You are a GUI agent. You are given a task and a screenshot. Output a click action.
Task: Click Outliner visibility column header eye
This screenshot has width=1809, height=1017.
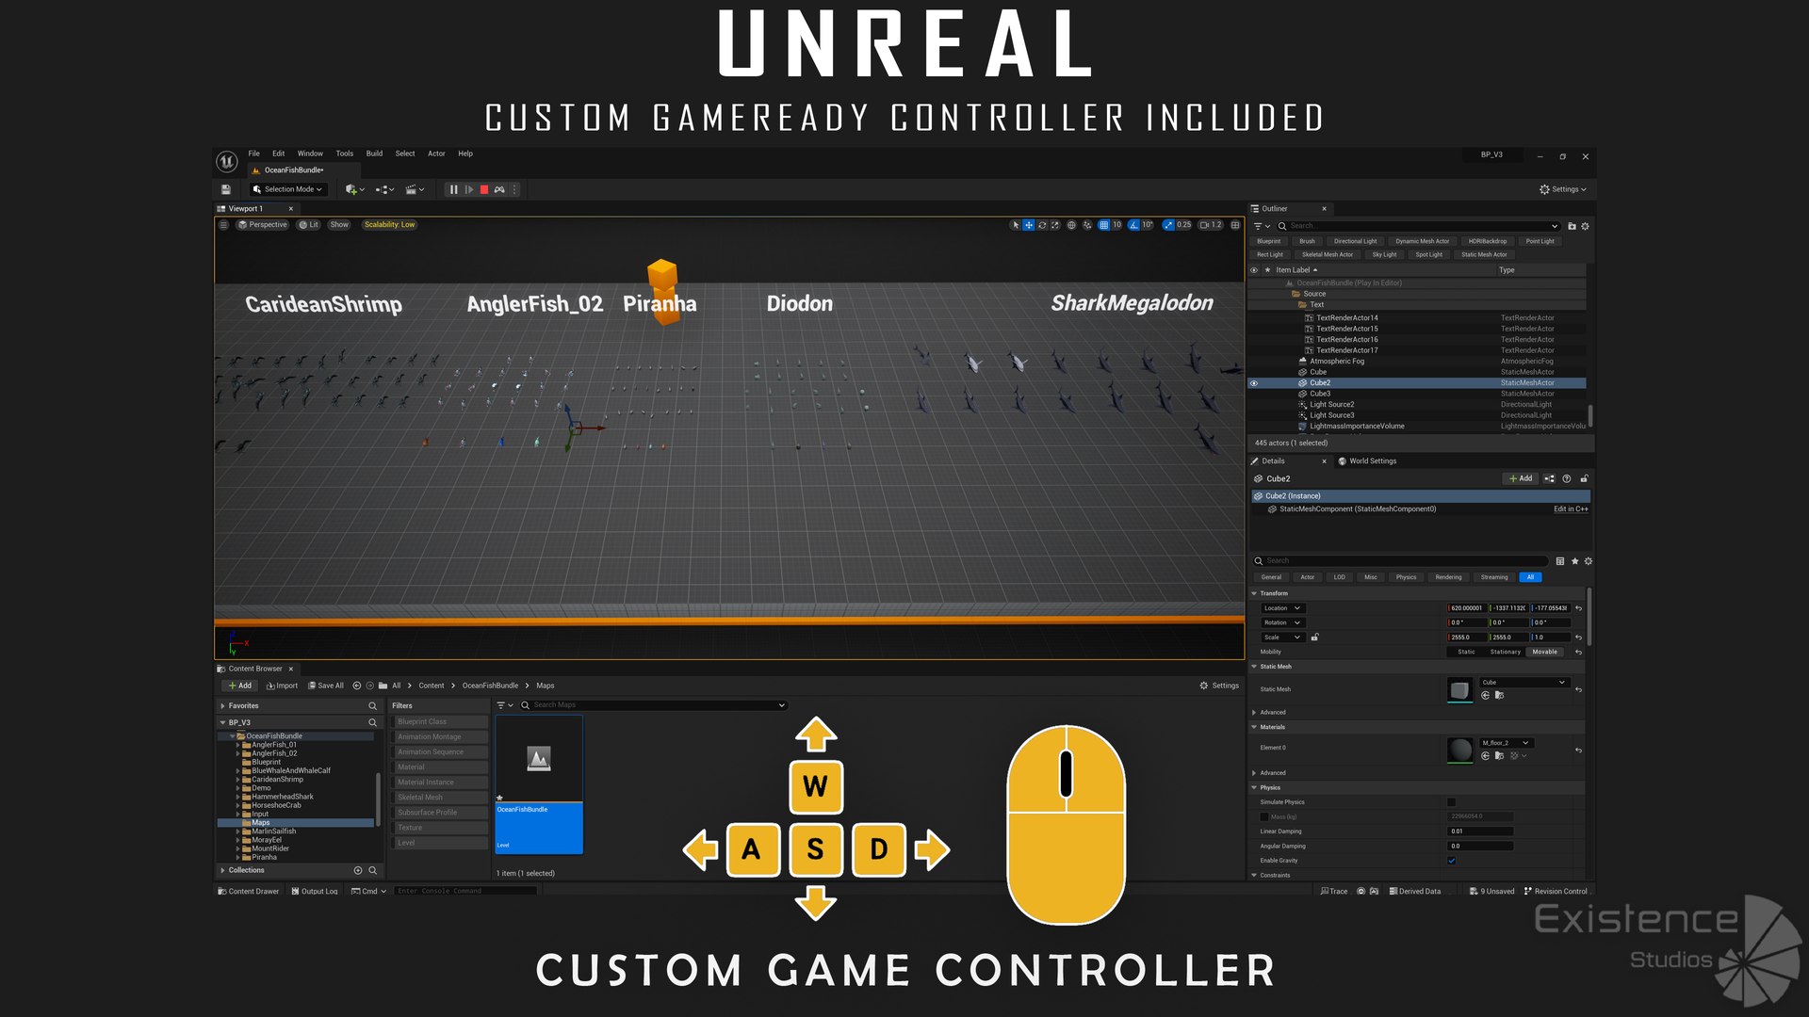tap(1254, 270)
